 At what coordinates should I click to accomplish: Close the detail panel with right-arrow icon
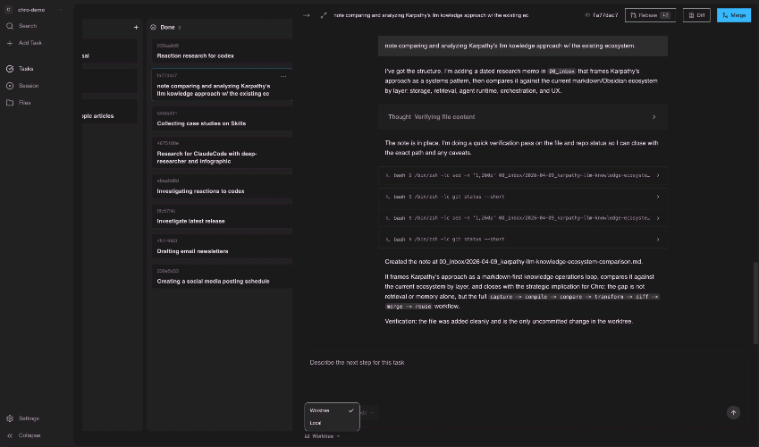(307, 15)
